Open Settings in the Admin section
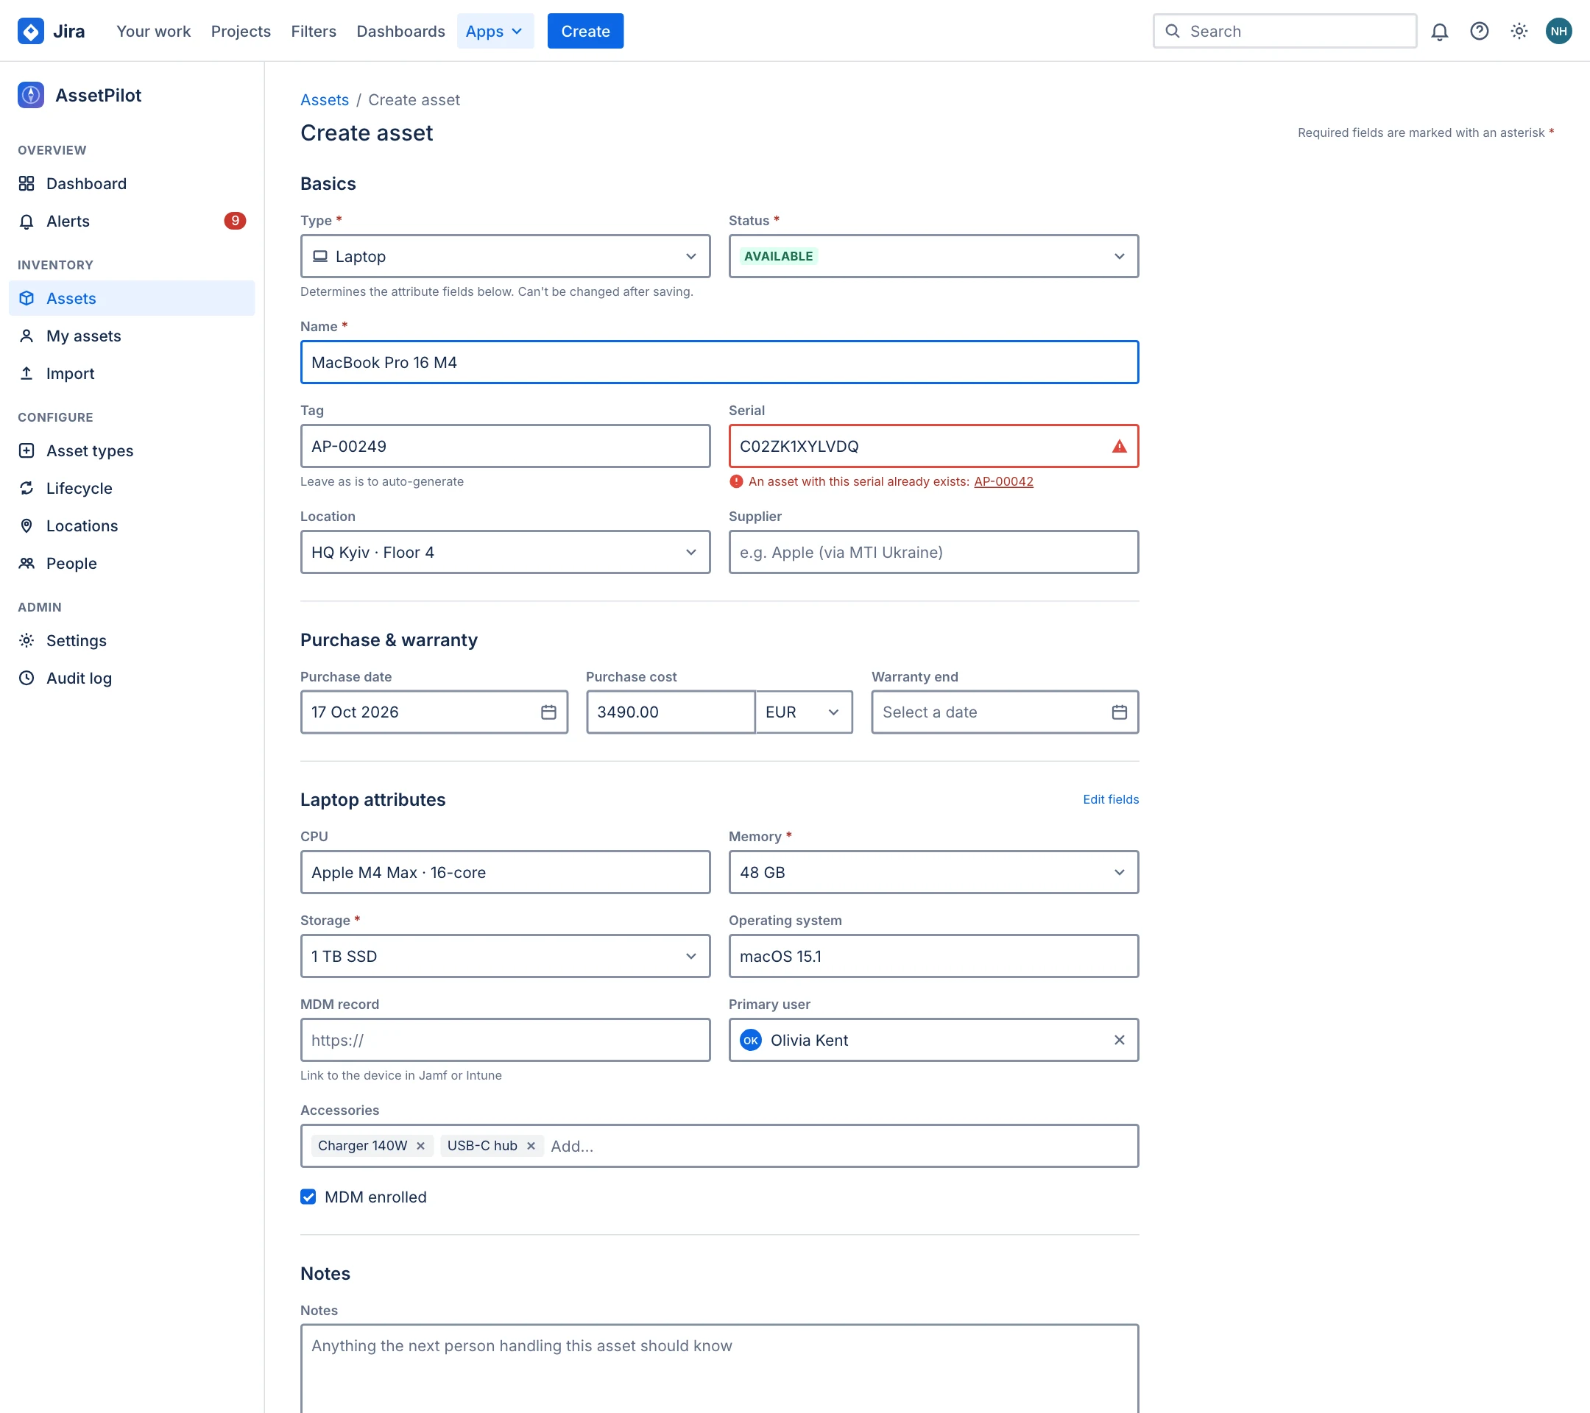This screenshot has width=1590, height=1413. tap(132, 641)
